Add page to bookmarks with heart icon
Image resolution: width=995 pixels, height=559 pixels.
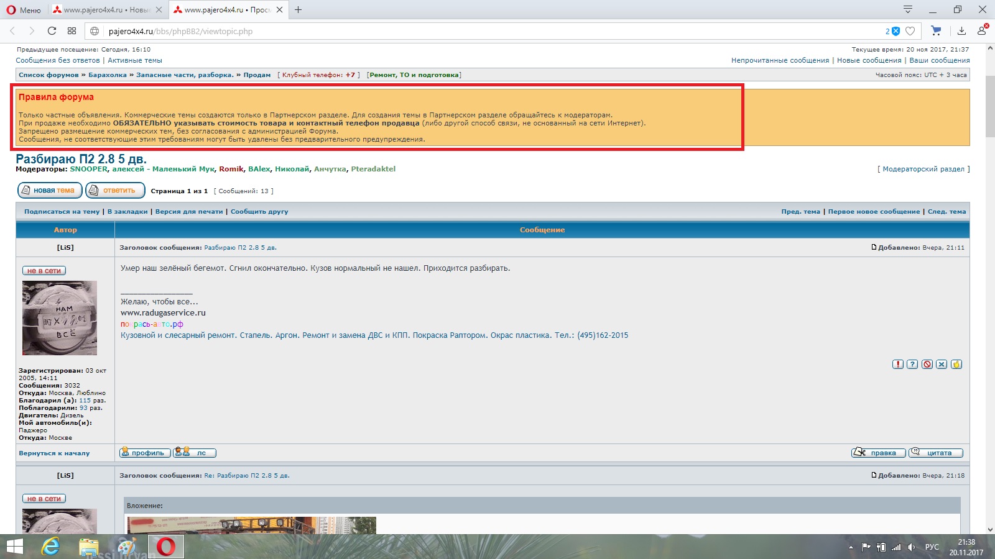910,31
